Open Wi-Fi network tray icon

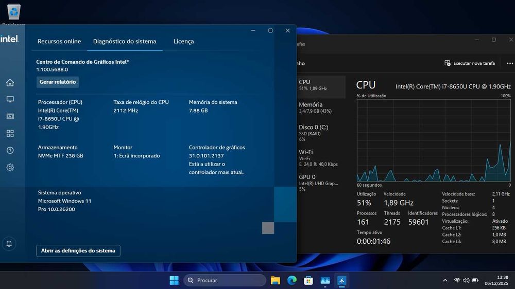457,280
